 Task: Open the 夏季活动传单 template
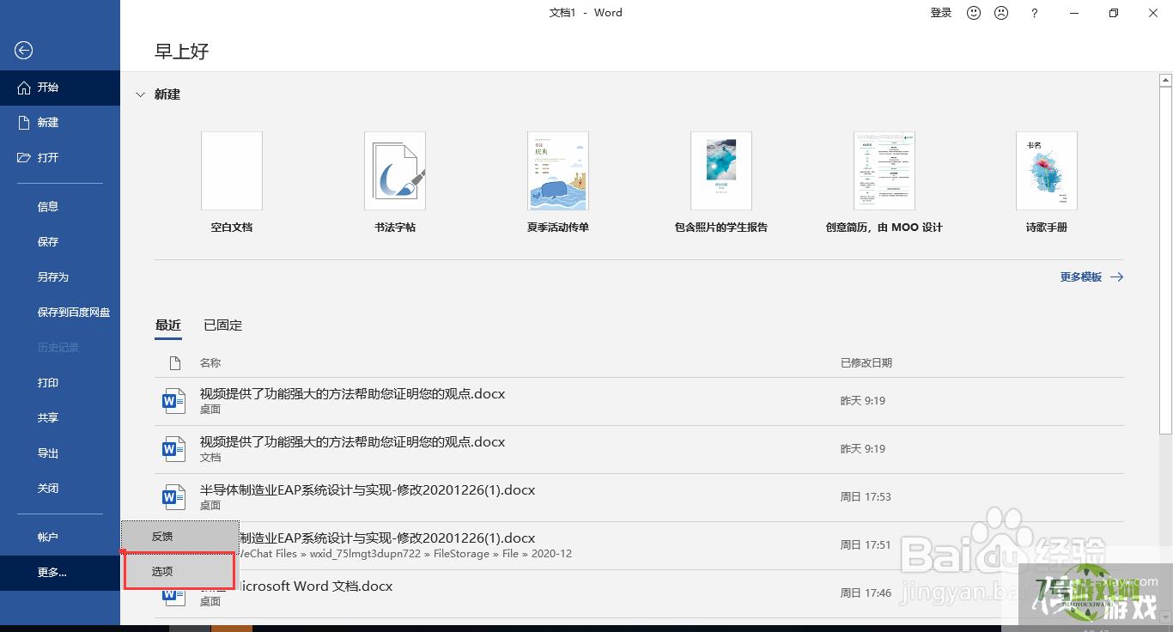[558, 182]
